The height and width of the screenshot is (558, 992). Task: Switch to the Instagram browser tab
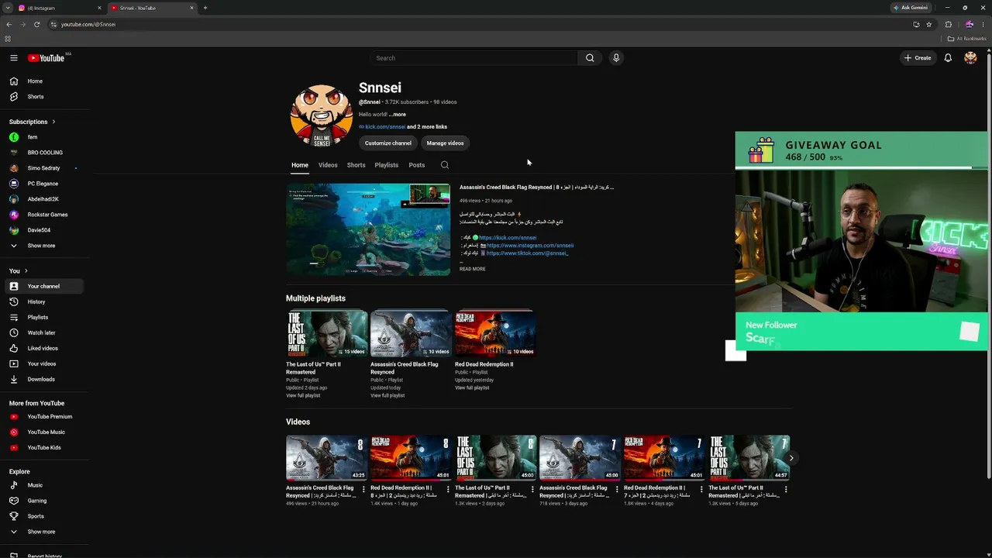(x=60, y=8)
